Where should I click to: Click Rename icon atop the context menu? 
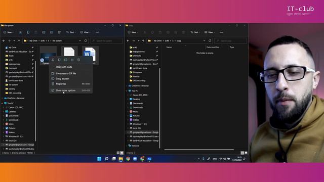[x=66, y=60]
